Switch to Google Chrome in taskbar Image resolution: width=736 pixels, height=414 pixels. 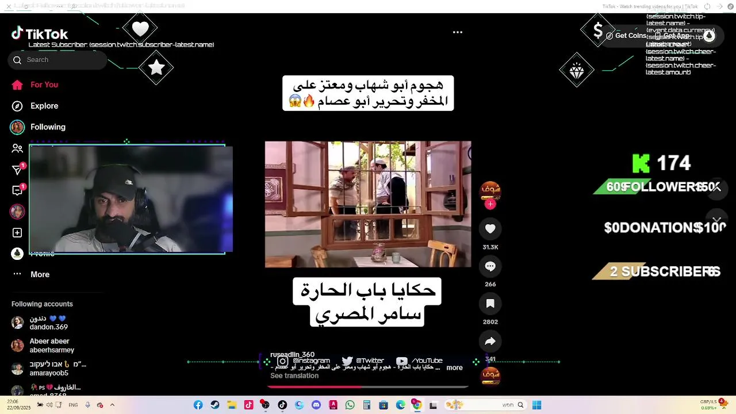click(417, 405)
